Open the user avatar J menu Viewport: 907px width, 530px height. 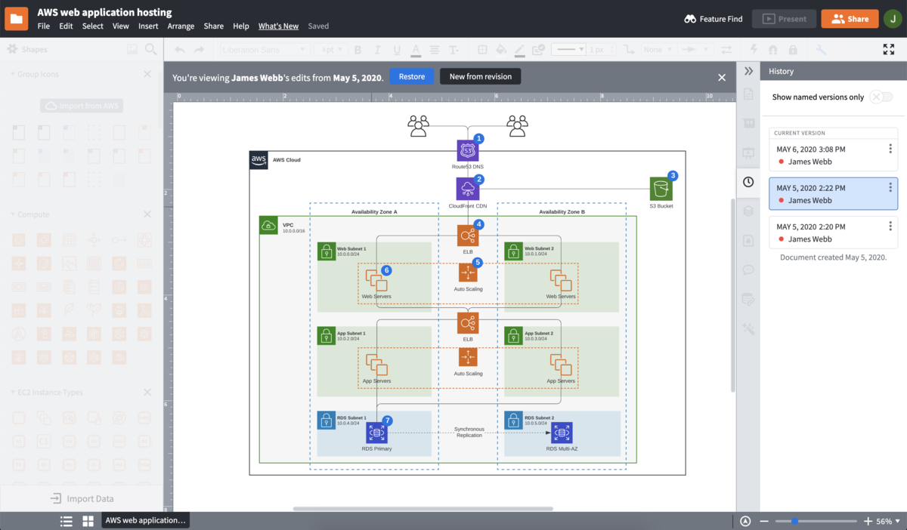pos(892,19)
